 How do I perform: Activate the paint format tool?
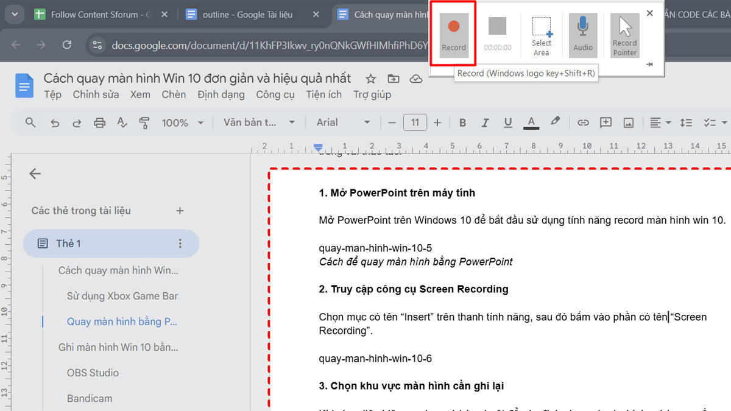[x=144, y=122]
